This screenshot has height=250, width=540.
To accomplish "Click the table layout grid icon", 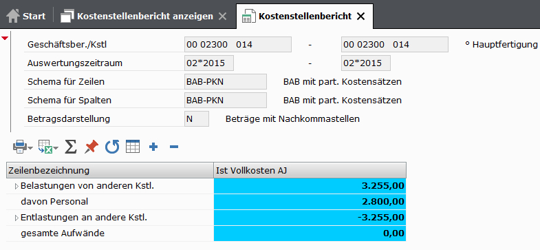I will pyautogui.click(x=133, y=147).
